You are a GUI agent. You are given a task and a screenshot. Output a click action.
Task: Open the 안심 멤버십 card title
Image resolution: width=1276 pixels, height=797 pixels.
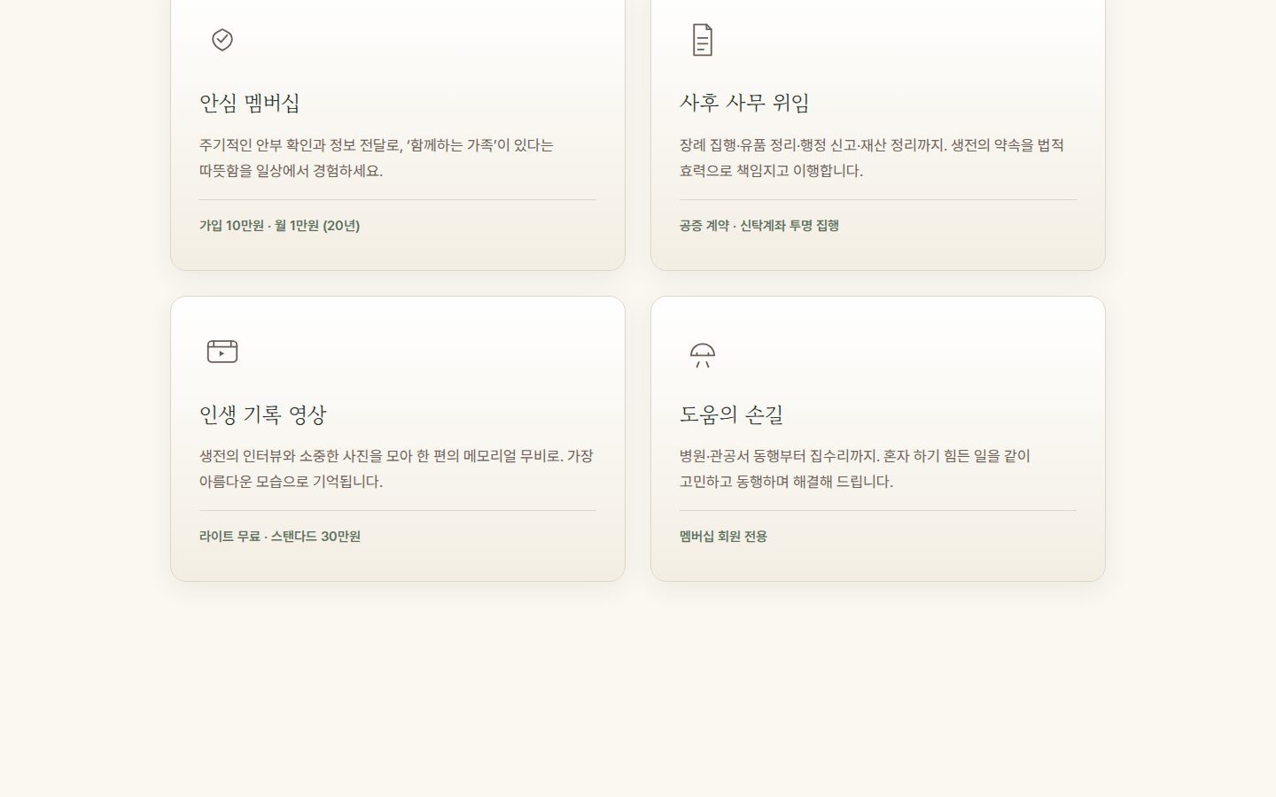250,103
